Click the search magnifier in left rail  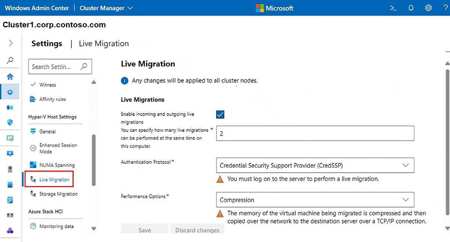[x=10, y=60]
